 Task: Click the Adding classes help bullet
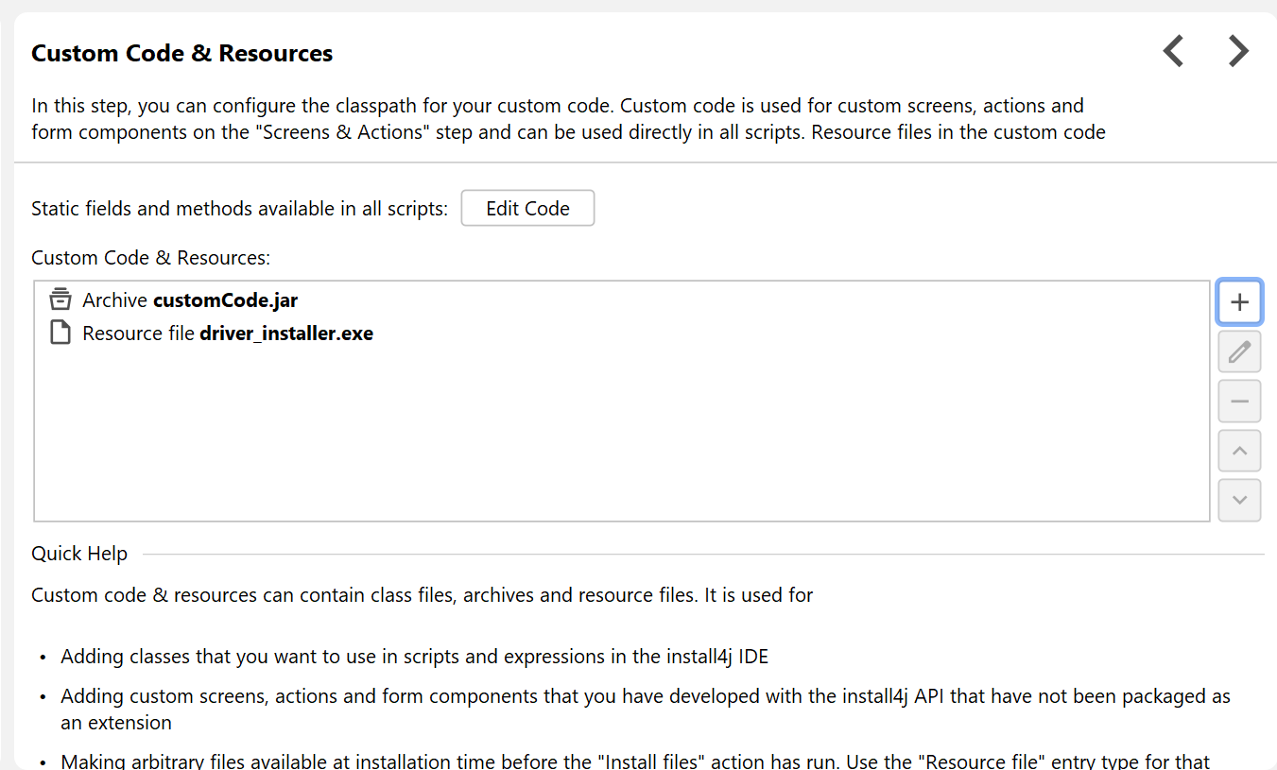click(x=414, y=657)
